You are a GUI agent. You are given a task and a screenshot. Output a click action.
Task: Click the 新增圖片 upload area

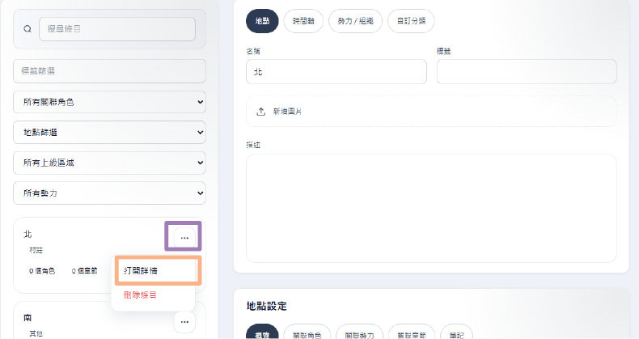[431, 111]
